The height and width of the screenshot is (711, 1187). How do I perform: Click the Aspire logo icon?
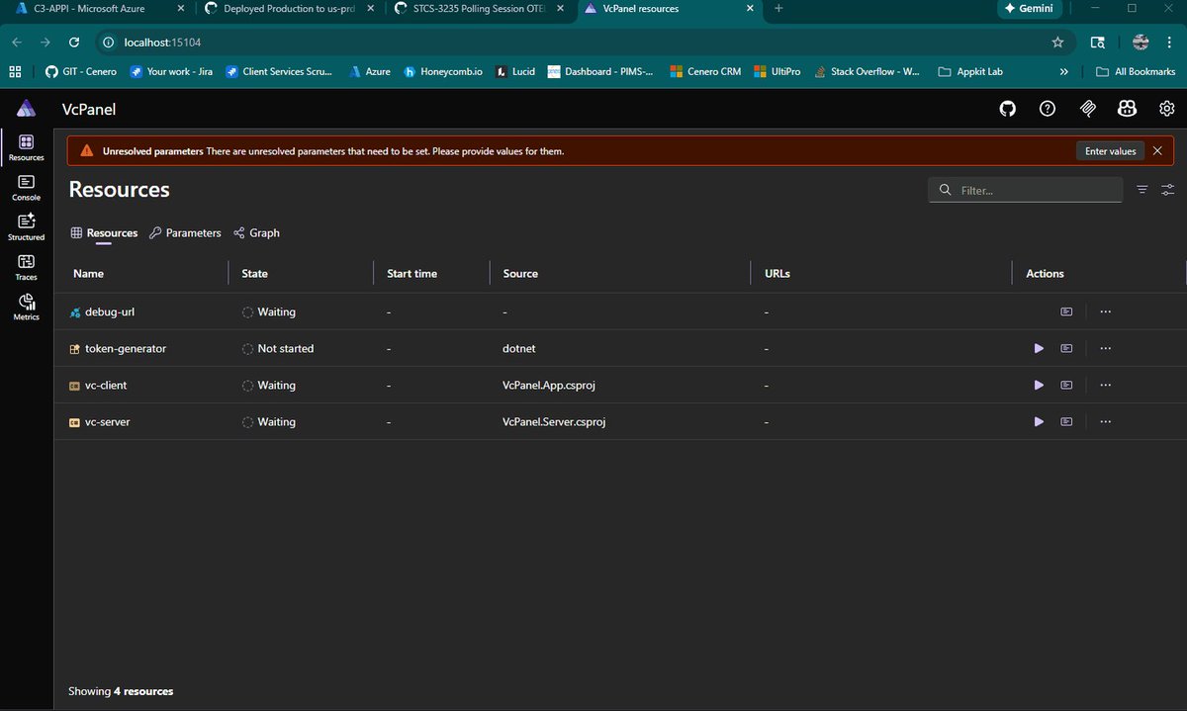[26, 109]
